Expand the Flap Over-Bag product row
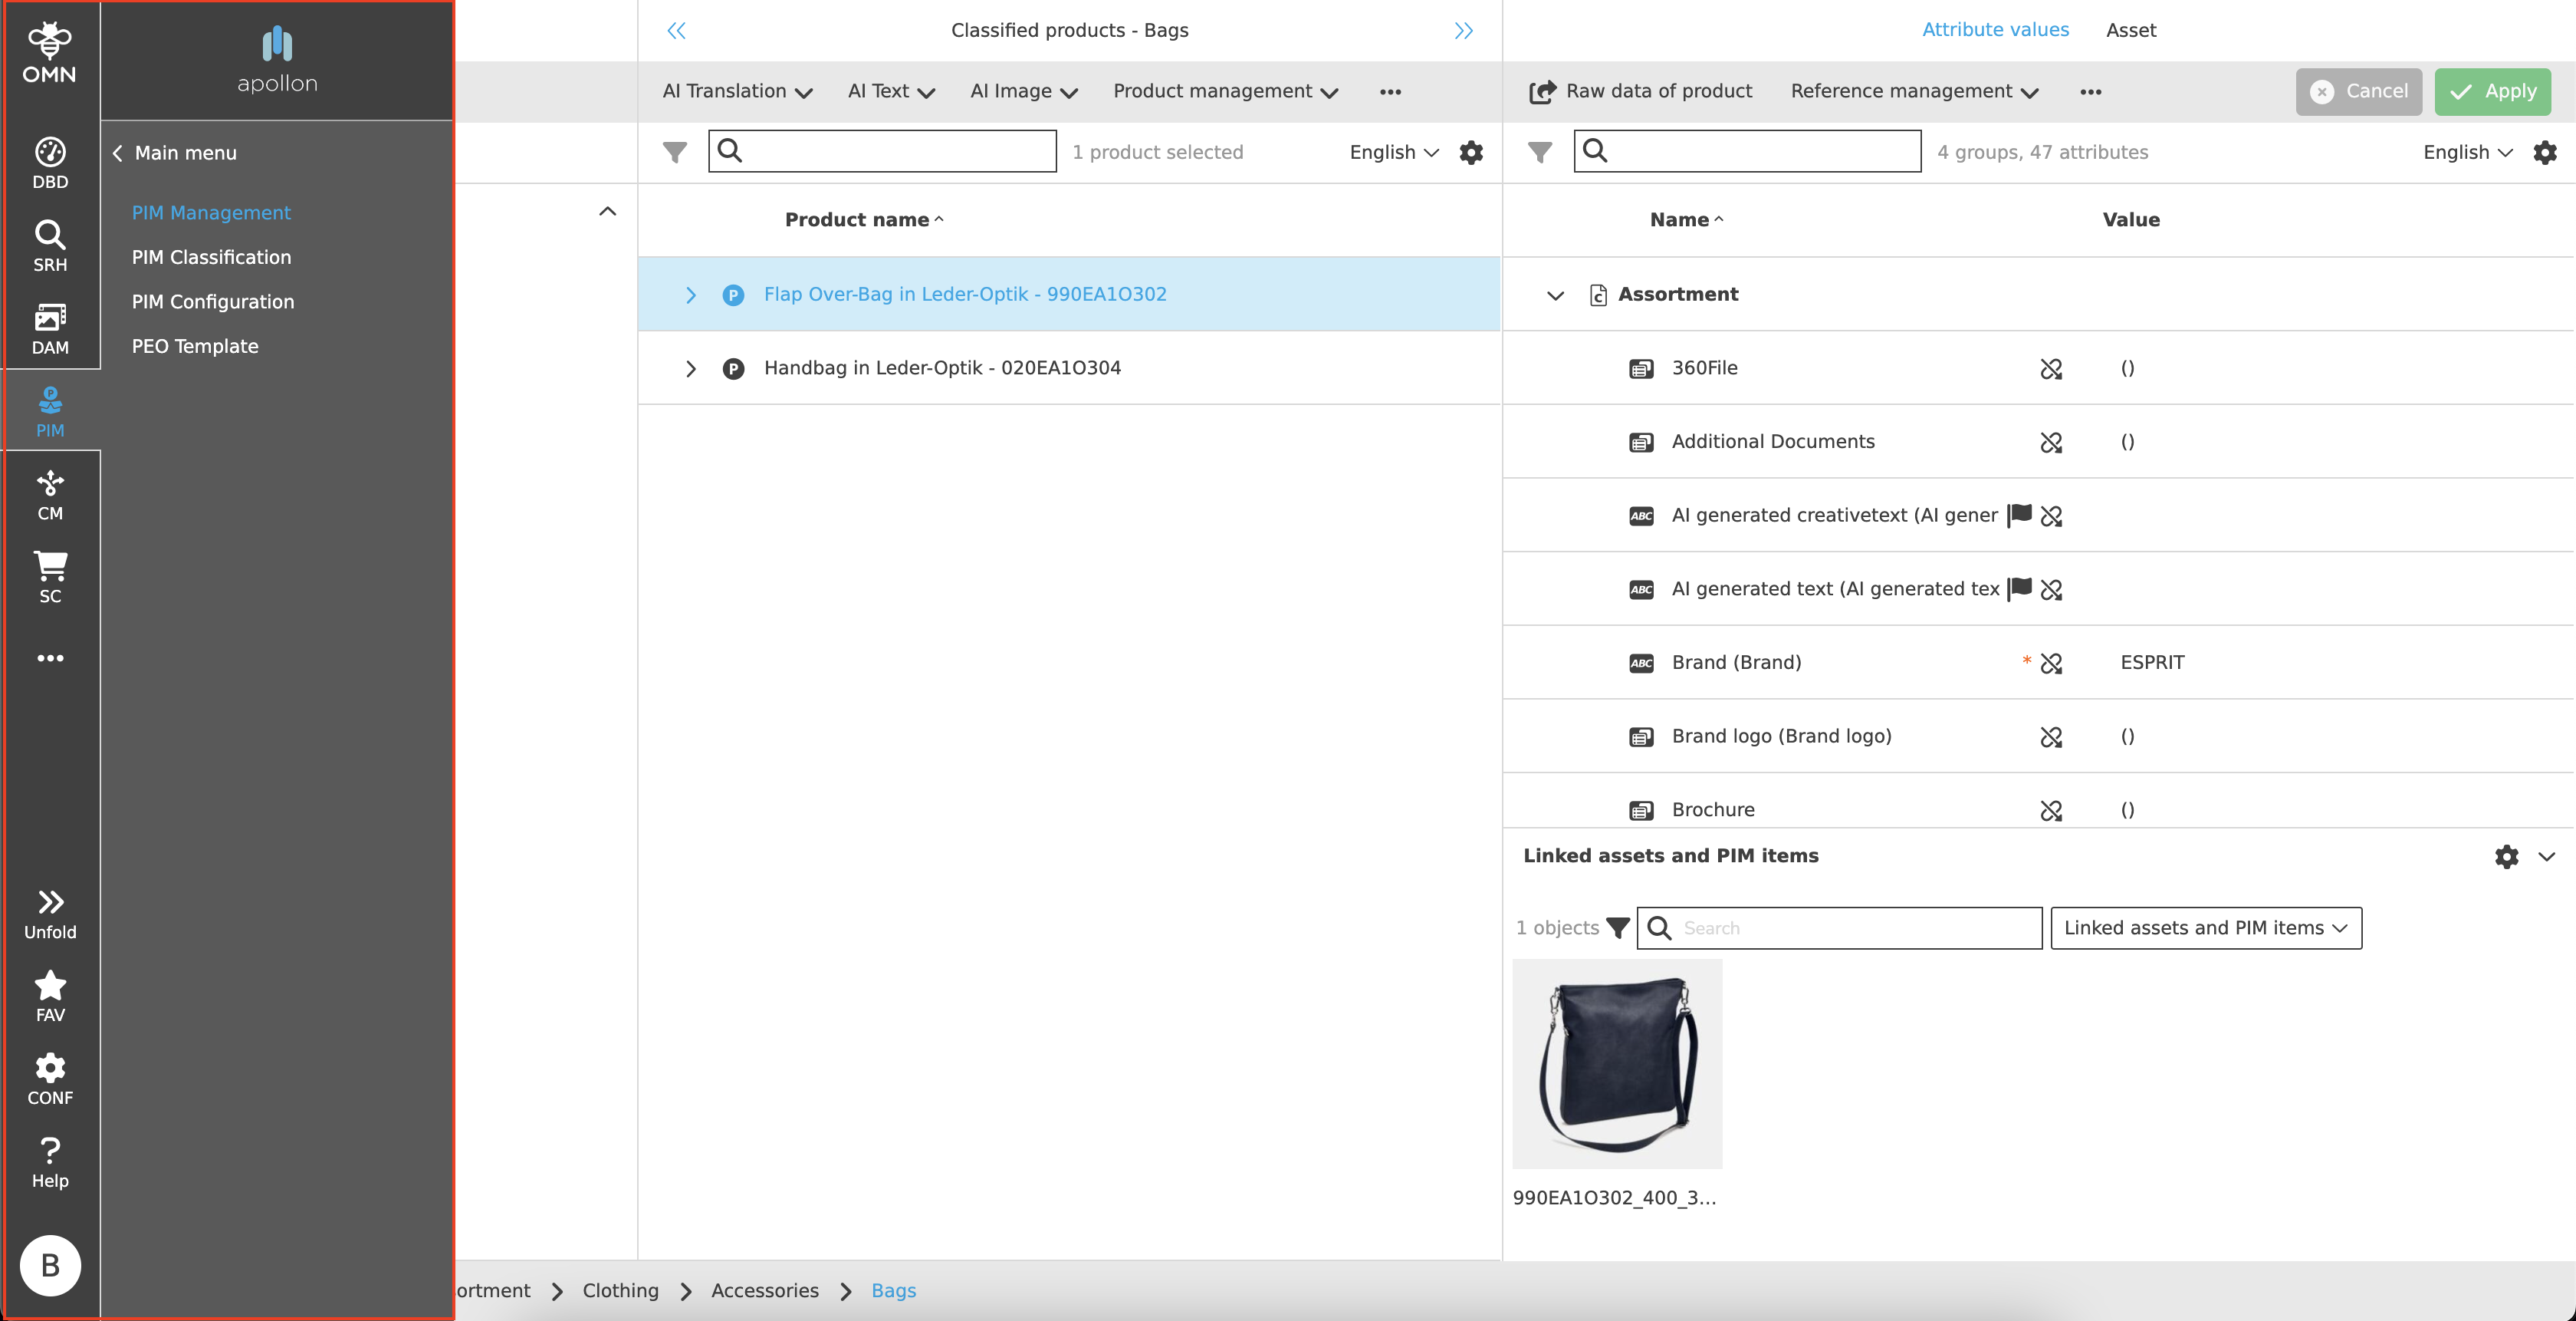2576x1321 pixels. (x=690, y=295)
